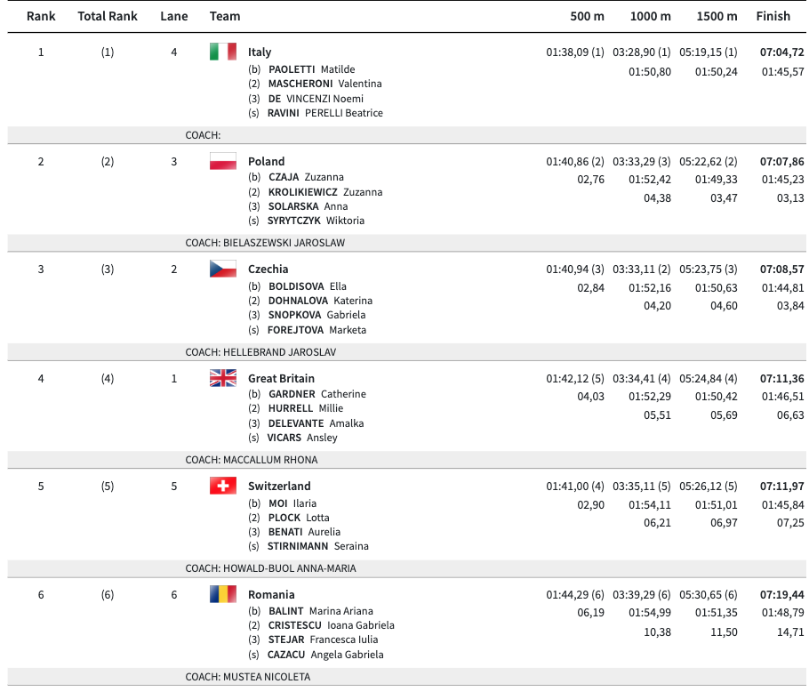Click coach row BIELASZEWSKI JAROSLAW
809x692 pixels.
point(265,243)
